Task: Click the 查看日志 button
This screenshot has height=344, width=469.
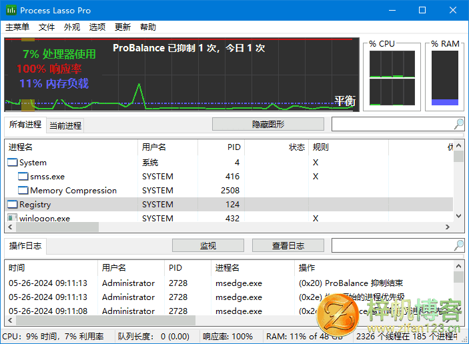Action: [x=288, y=245]
